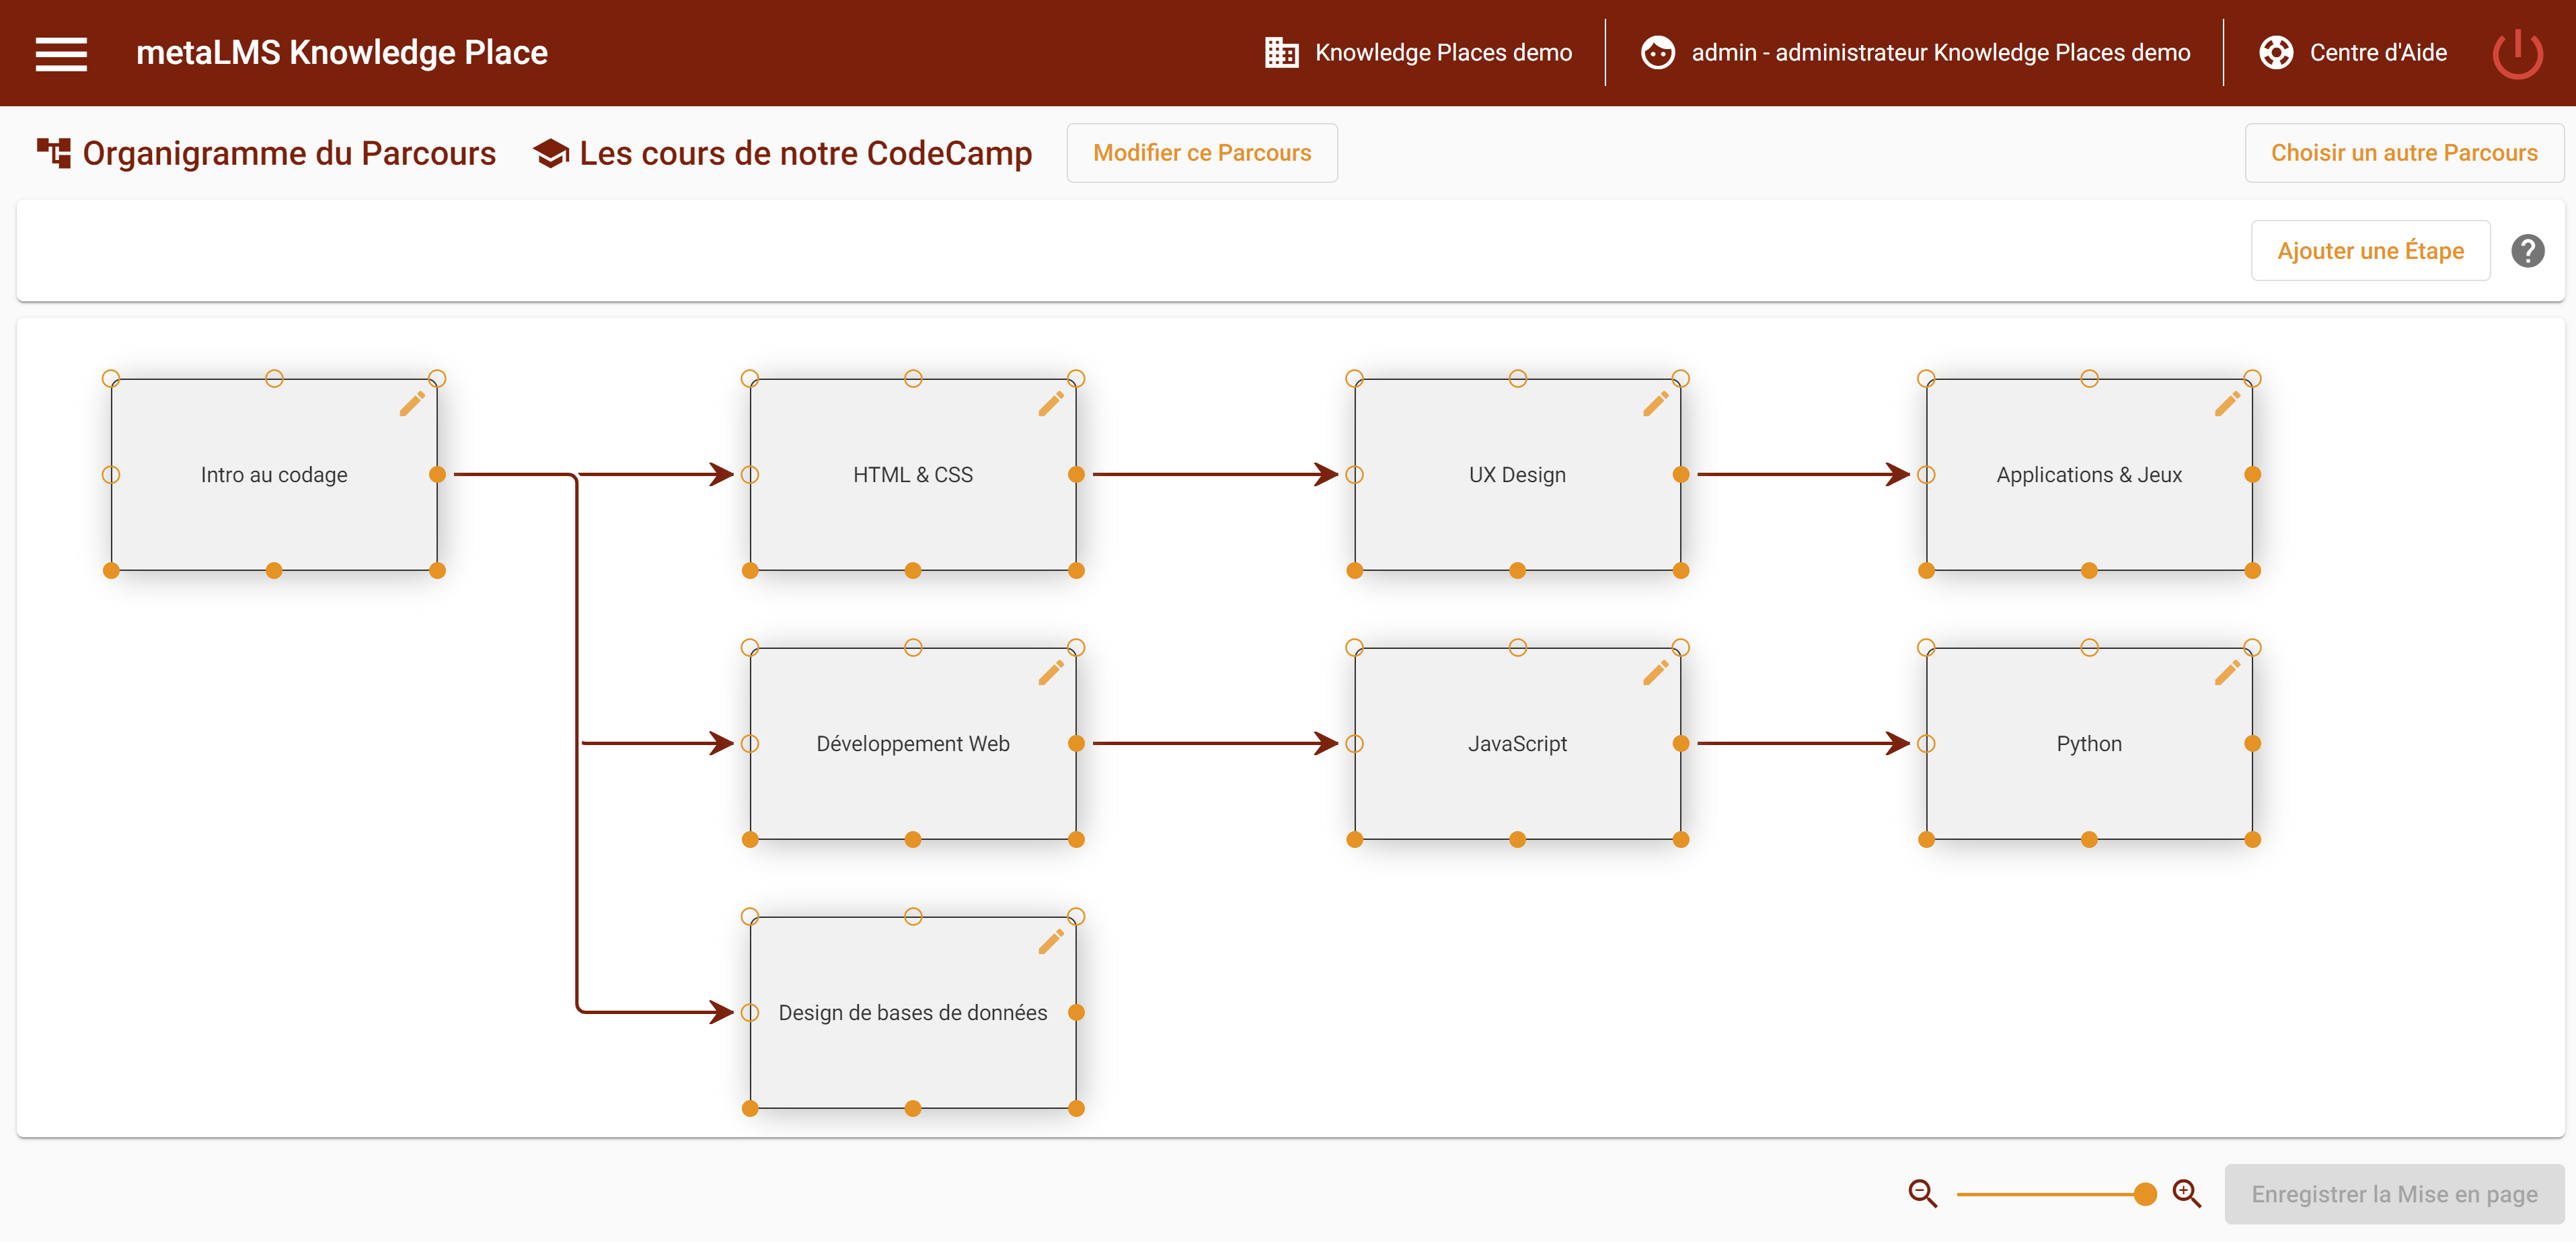Screen dimensions: 2576x1242
Task: Click pencil icon on HTML & CSS
Action: (x=1051, y=404)
